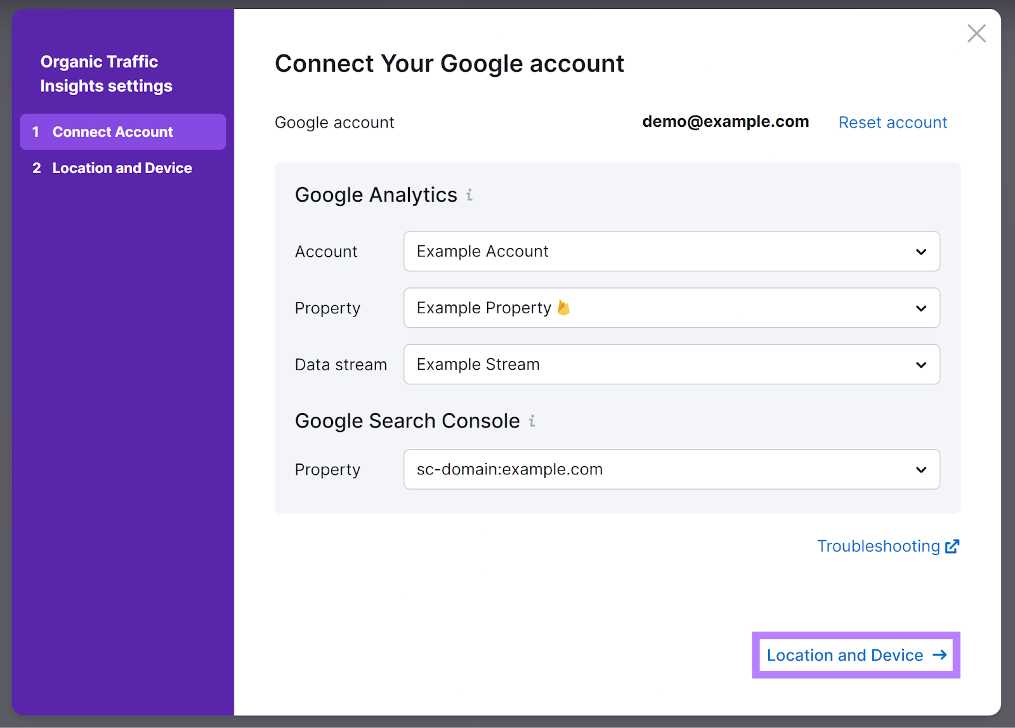Click the chevron on the Account selector
Screen dimensions: 1015x728
coord(920,251)
